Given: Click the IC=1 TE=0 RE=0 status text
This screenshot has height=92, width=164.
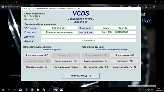Looking at the screenshot, I should coord(32,16).
